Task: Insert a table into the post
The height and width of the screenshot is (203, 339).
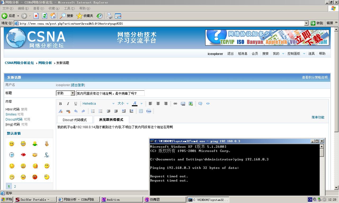Action: point(141,111)
